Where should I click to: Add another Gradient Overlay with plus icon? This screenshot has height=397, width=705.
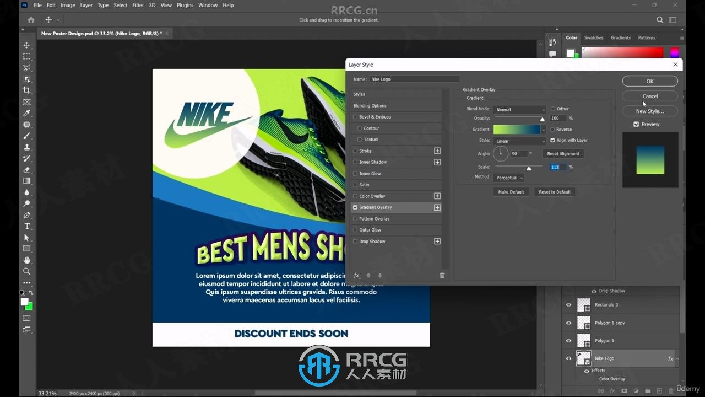[x=437, y=207]
